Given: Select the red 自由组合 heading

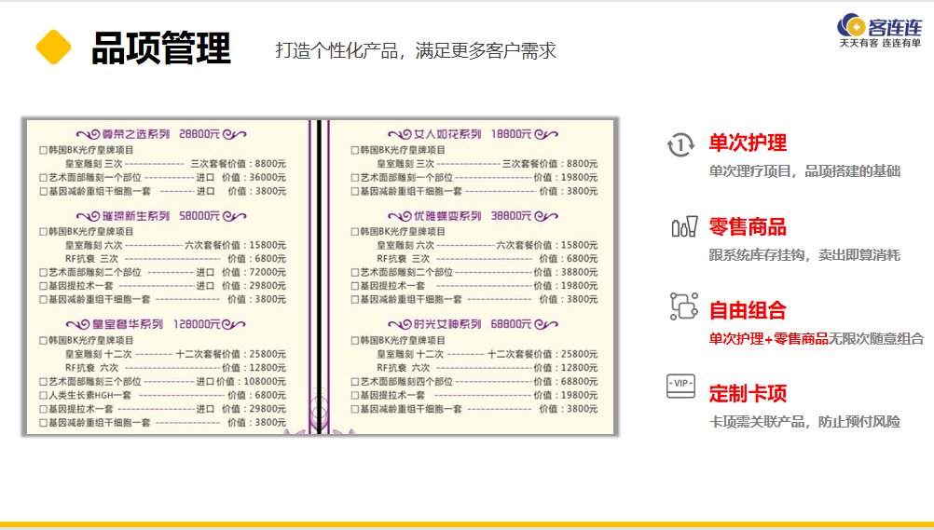Looking at the screenshot, I should tap(748, 310).
